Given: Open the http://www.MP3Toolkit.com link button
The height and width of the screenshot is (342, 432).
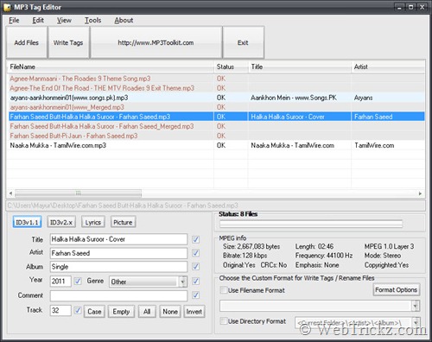Looking at the screenshot, I should click(x=156, y=42).
